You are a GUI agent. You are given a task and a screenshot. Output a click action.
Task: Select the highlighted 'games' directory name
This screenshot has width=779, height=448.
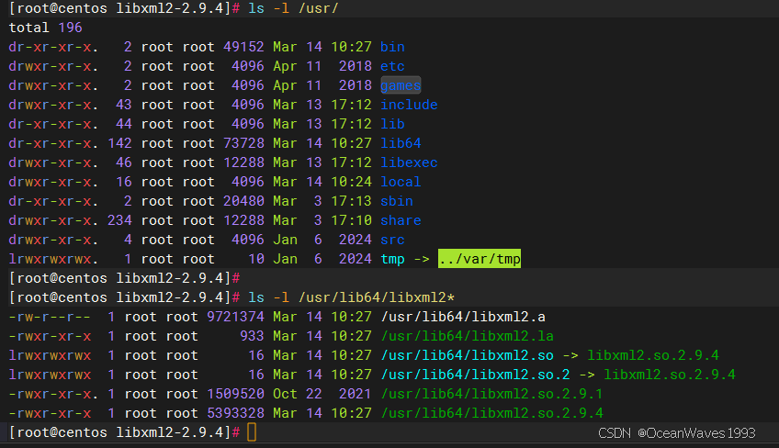401,85
